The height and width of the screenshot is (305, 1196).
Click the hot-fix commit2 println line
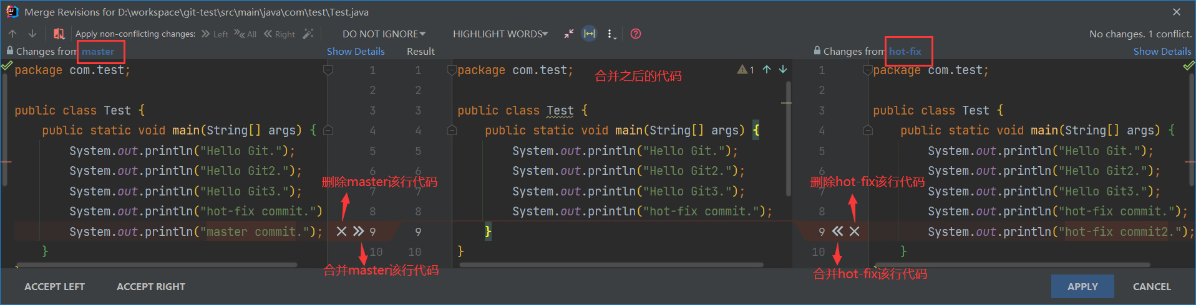1061,232
